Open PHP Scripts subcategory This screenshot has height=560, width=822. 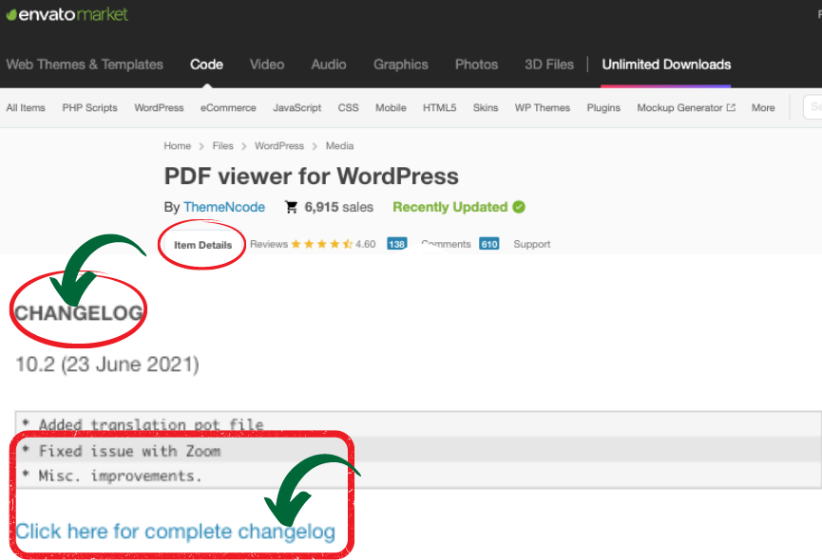89,108
